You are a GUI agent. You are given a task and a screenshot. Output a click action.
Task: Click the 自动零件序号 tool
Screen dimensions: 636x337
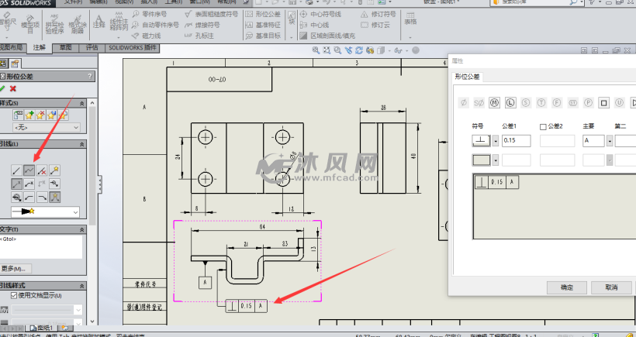(155, 25)
